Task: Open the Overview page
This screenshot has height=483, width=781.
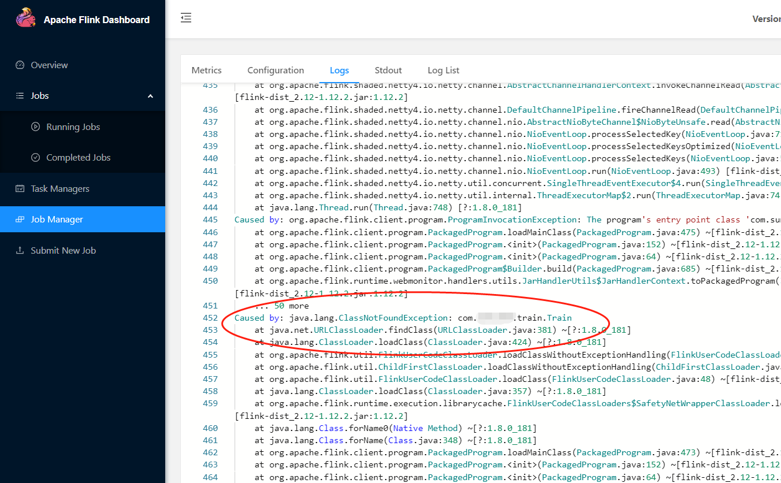Action: click(83, 65)
